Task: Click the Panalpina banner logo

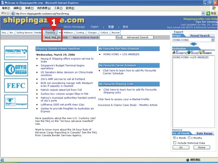Action: [16, 53]
